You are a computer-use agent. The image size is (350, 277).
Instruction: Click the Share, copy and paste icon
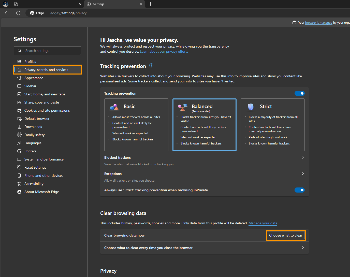[19, 102]
